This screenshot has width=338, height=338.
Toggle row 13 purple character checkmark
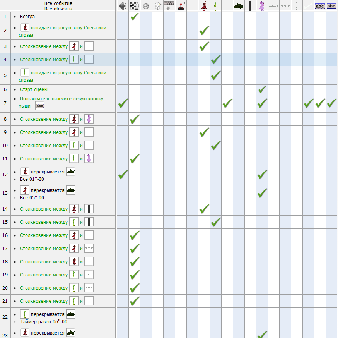(262, 193)
